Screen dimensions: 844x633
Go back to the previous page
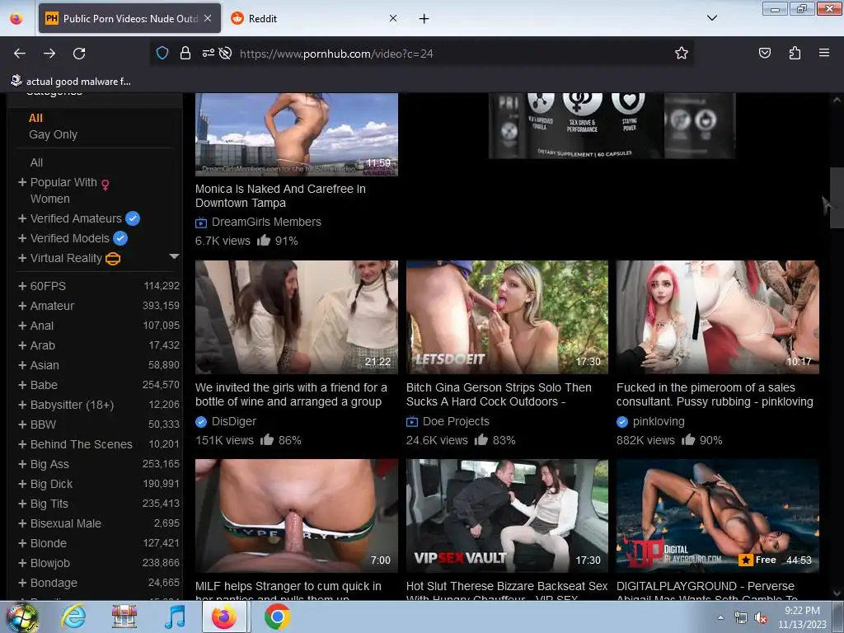click(20, 54)
